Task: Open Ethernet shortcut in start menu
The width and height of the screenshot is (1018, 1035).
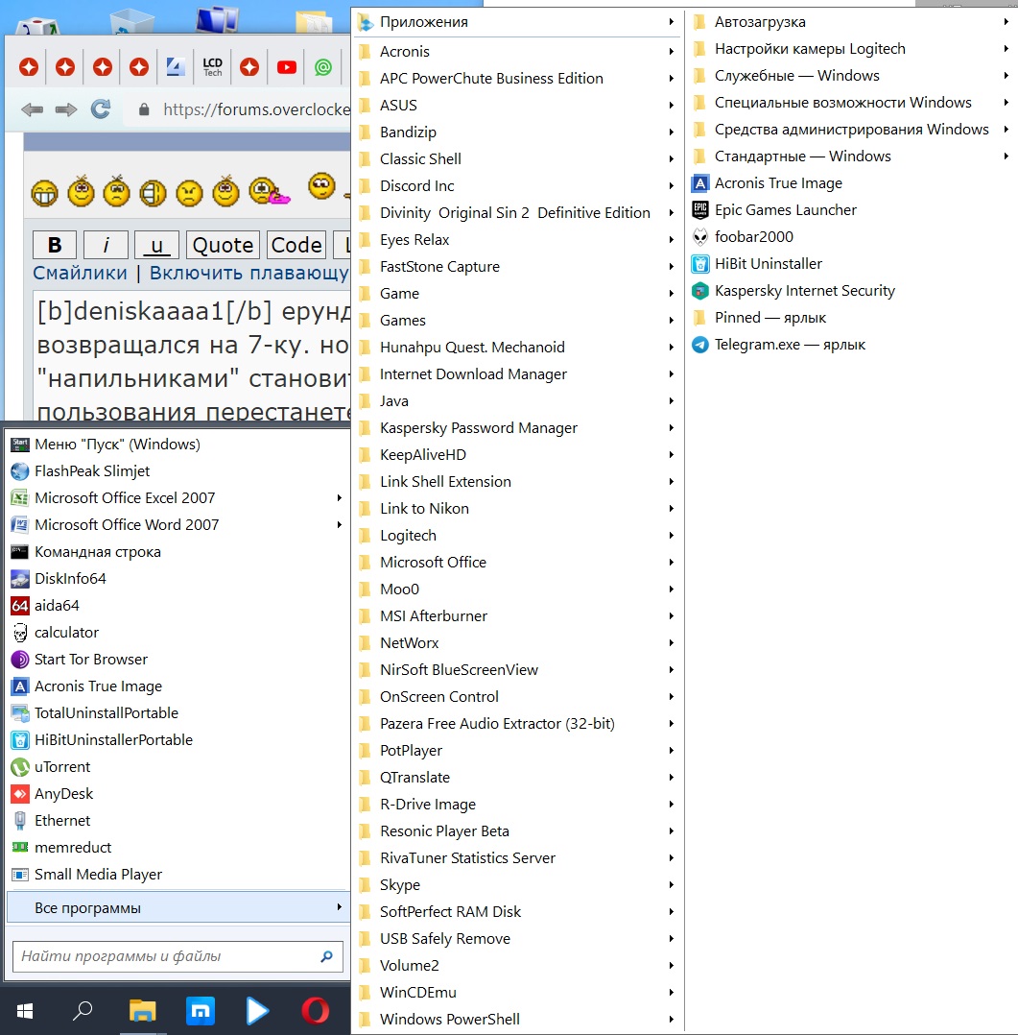Action: pyautogui.click(x=178, y=820)
